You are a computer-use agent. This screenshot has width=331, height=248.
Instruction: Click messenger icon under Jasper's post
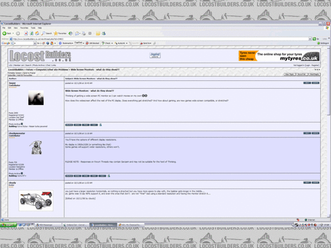(x=100, y=125)
